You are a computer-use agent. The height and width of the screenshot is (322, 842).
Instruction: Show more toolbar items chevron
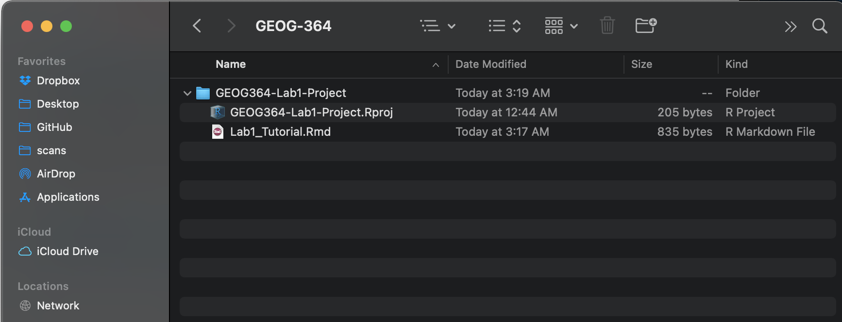[x=791, y=26]
